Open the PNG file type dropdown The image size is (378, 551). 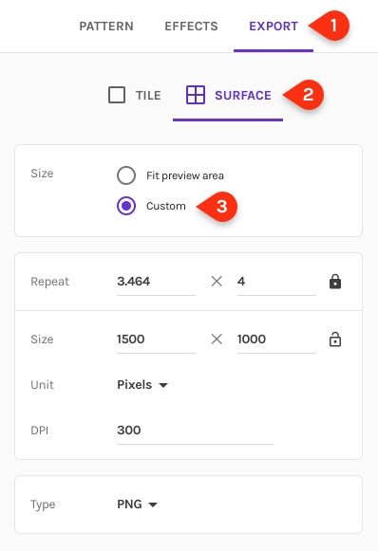(x=138, y=505)
